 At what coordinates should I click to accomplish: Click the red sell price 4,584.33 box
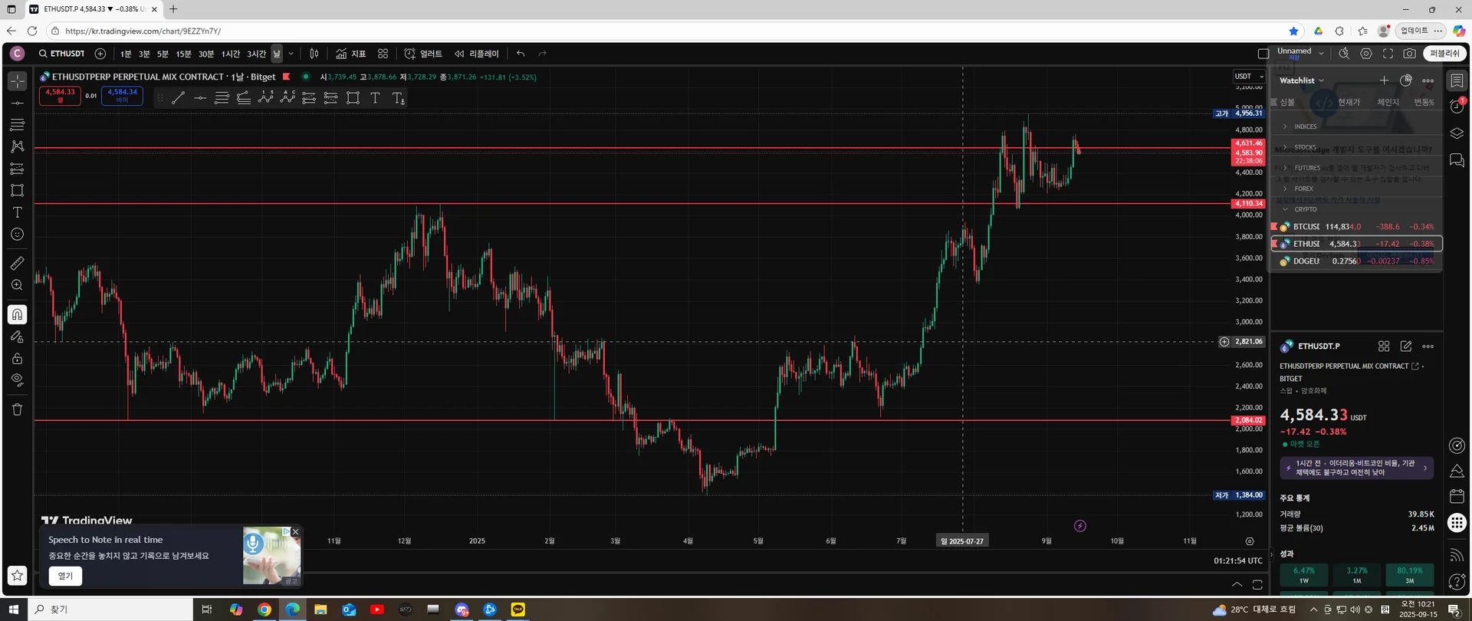pos(60,96)
